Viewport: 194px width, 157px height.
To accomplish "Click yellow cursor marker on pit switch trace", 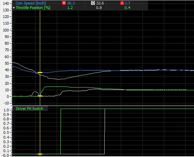I will pyautogui.click(x=40, y=154).
